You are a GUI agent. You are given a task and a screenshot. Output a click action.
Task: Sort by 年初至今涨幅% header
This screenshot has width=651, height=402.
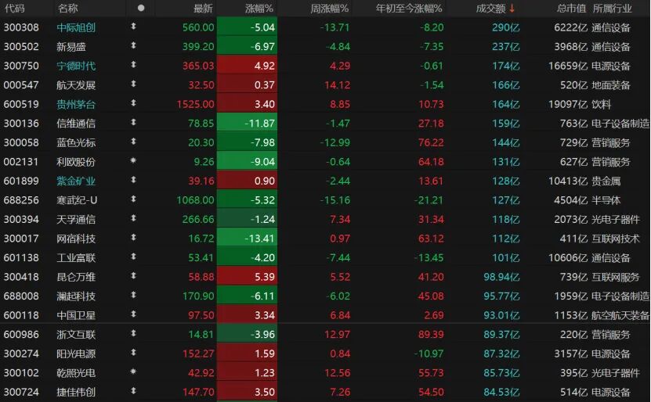coord(409,8)
